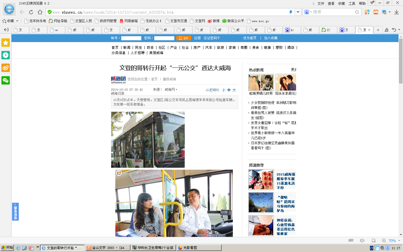Open the yellow star favorites sidebar icon

tap(6, 43)
